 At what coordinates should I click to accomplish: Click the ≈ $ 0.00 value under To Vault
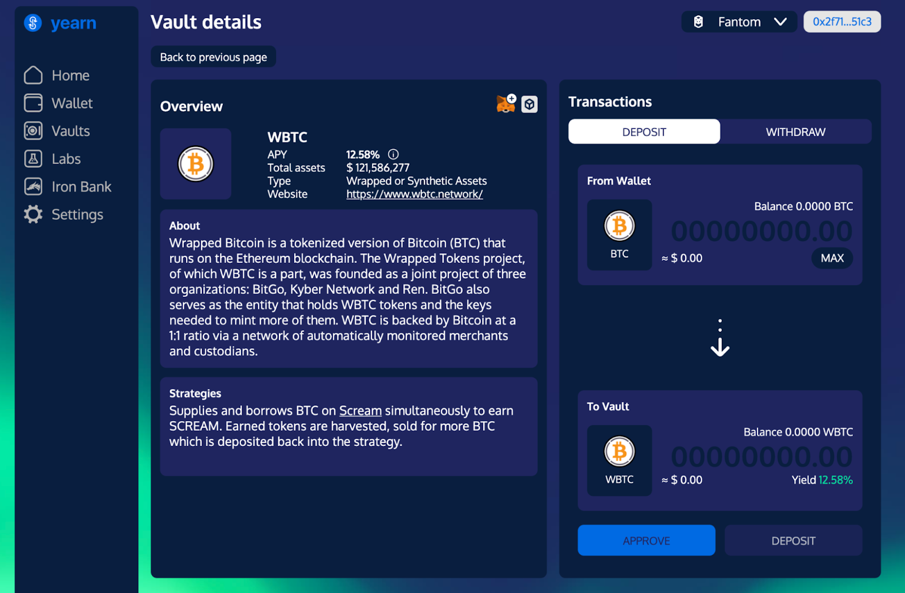tap(682, 480)
